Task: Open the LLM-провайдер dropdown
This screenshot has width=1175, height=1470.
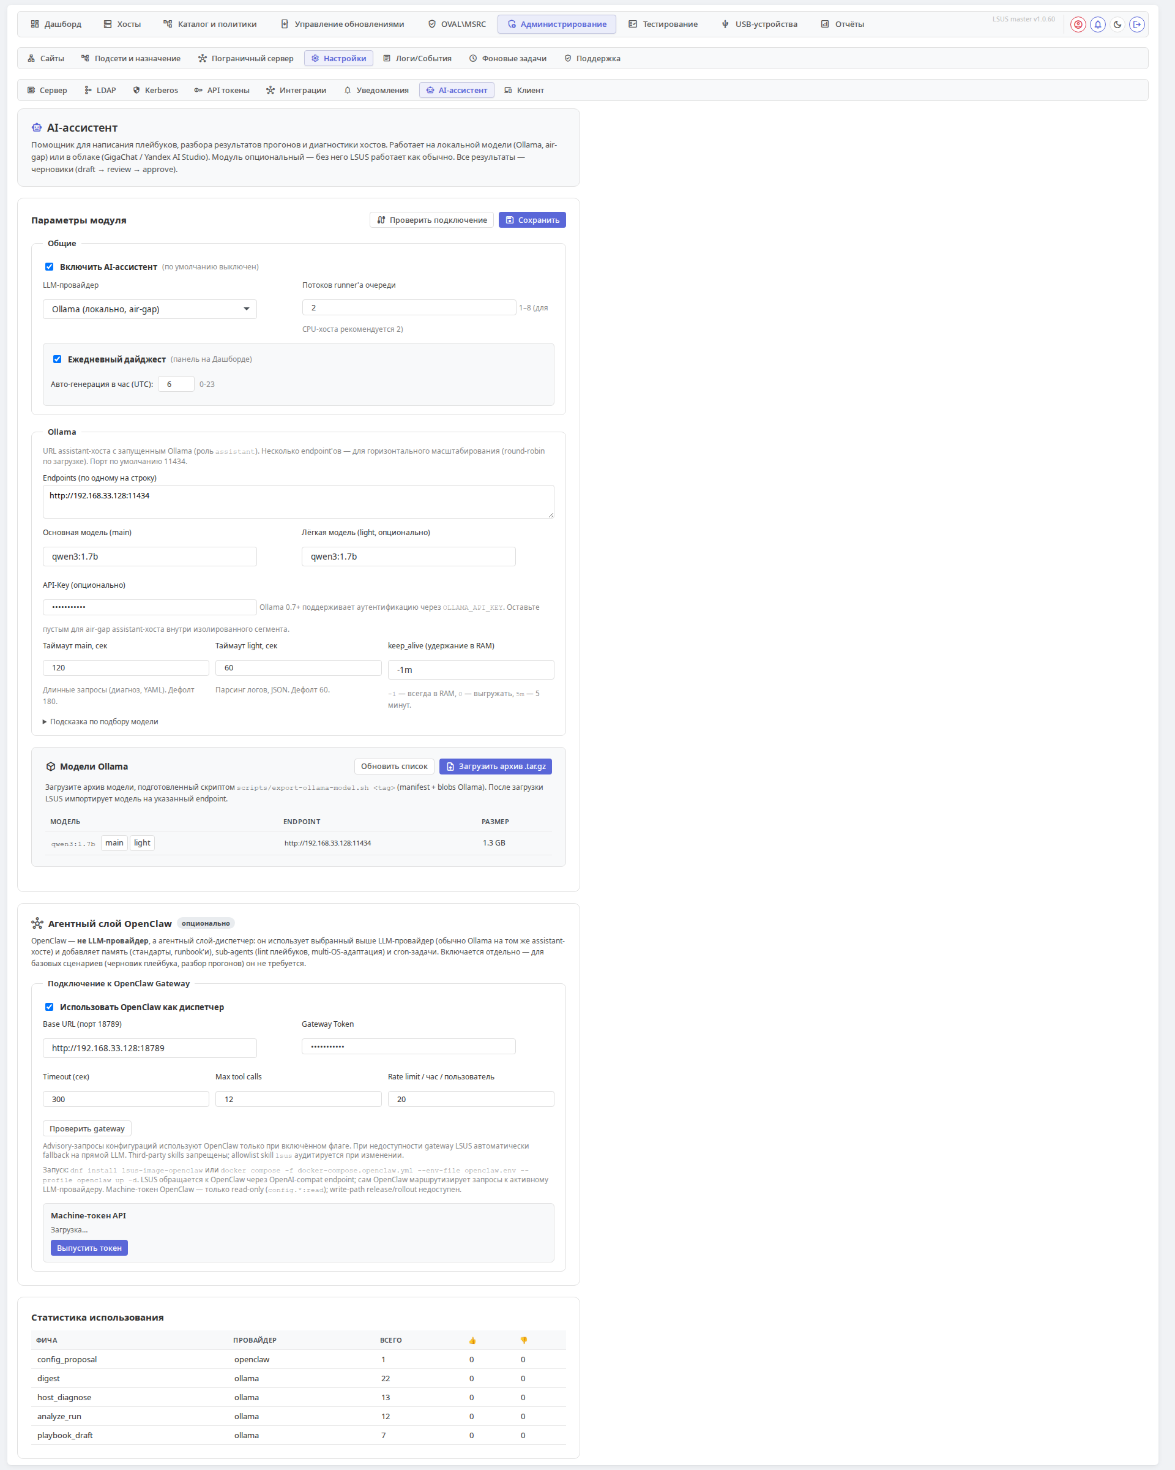Action: coord(150,309)
